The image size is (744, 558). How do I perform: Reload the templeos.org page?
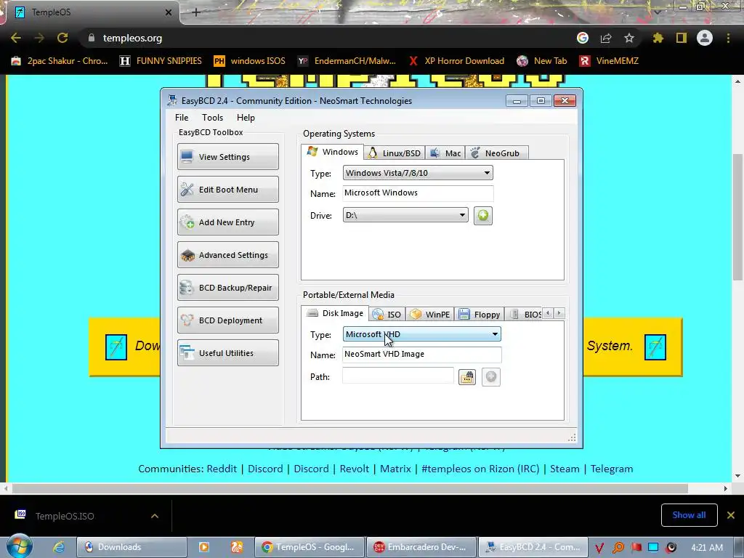[x=62, y=38]
